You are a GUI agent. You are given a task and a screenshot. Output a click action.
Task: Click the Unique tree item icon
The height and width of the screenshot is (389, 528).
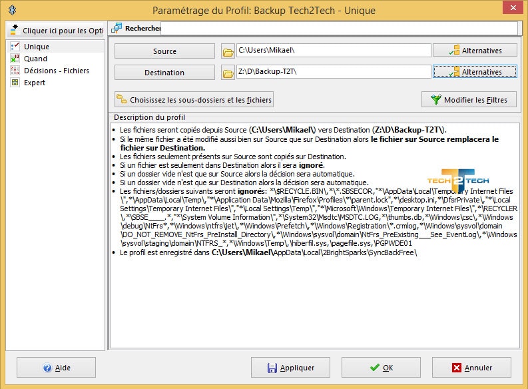point(15,47)
